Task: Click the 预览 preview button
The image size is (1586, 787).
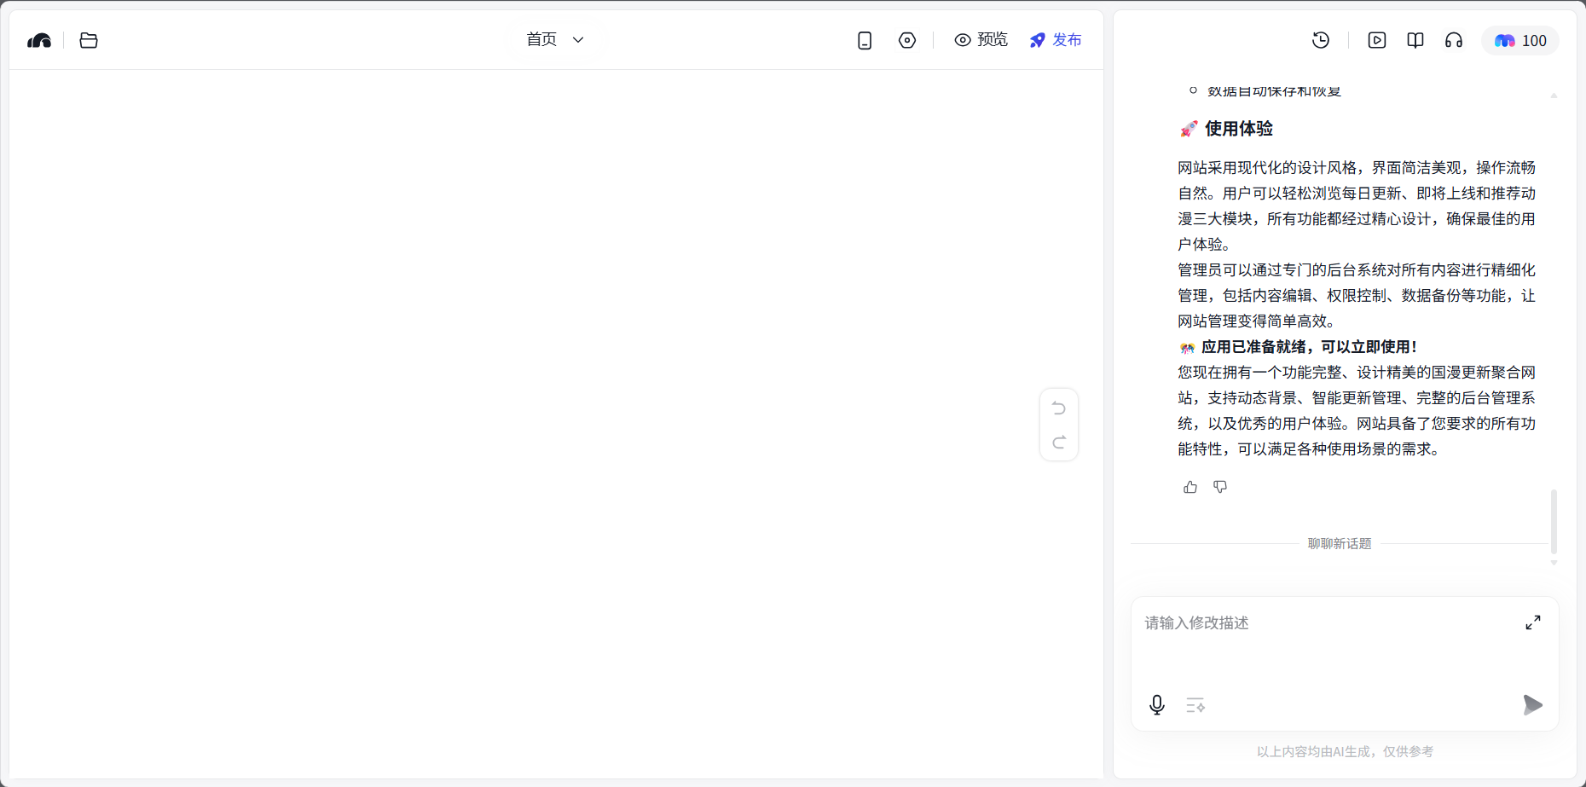Action: point(981,40)
